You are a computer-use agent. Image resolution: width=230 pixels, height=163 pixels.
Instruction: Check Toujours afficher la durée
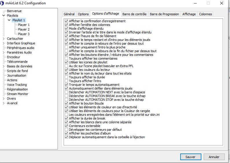(x=67, y=77)
